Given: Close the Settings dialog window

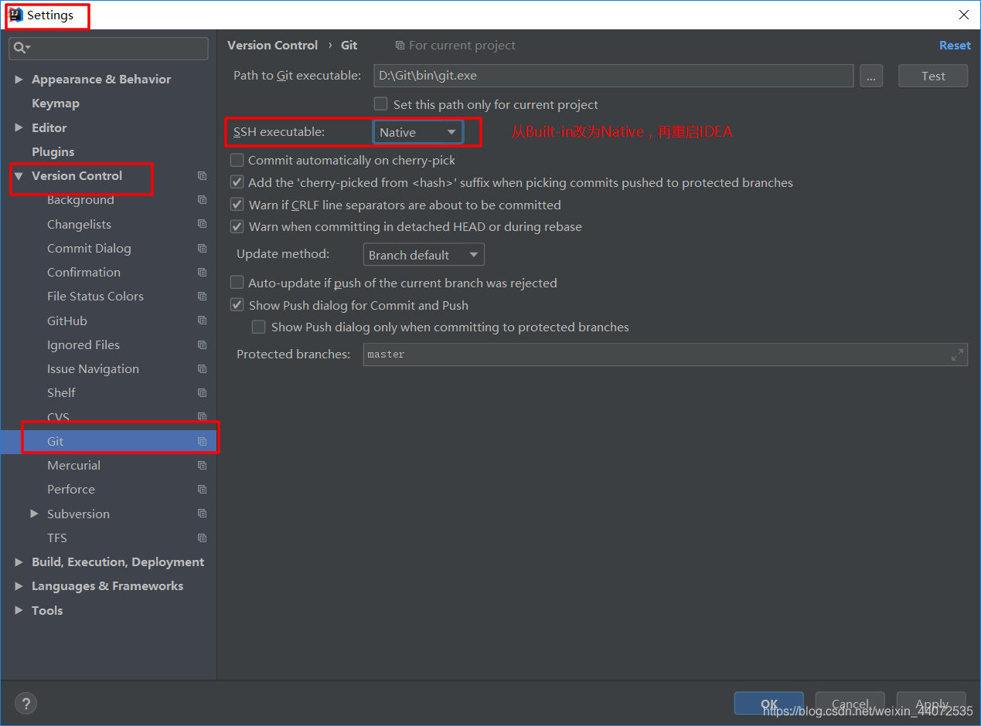Looking at the screenshot, I should tap(964, 15).
